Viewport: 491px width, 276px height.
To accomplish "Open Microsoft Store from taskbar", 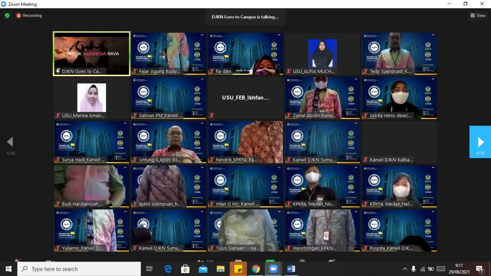I will pyautogui.click(x=185, y=269).
